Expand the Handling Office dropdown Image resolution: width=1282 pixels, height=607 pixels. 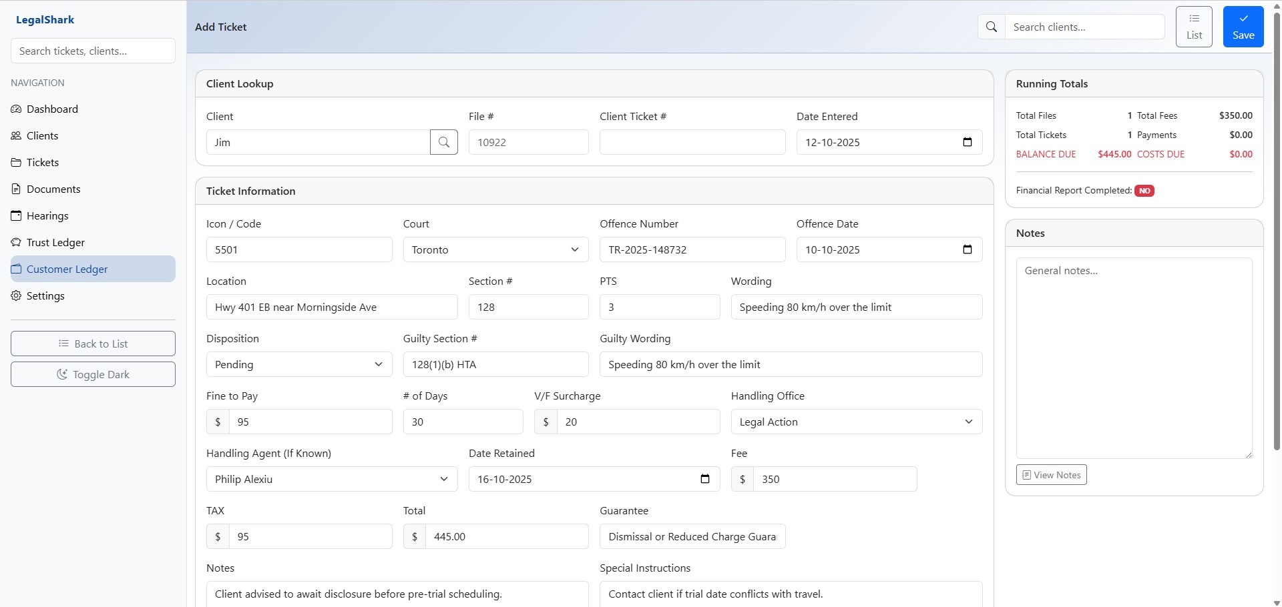point(856,422)
